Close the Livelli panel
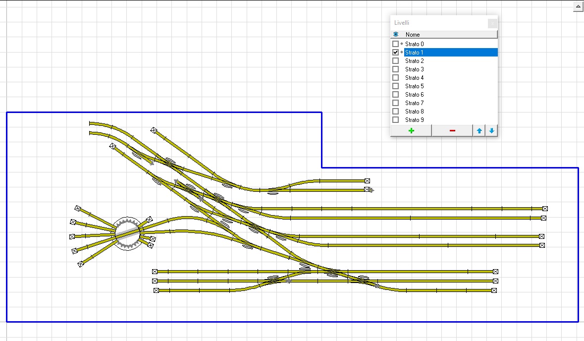 (x=492, y=23)
